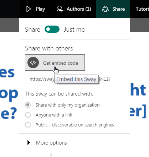149x157 pixels.
Task: Click the Share with others heading
Action: pos(49,48)
